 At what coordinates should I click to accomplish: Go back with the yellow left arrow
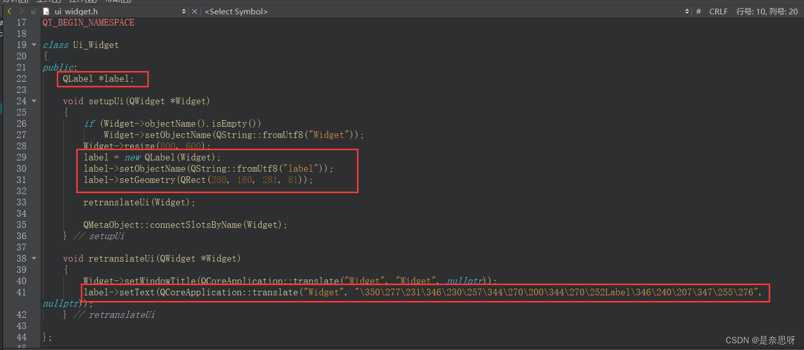click(9, 11)
